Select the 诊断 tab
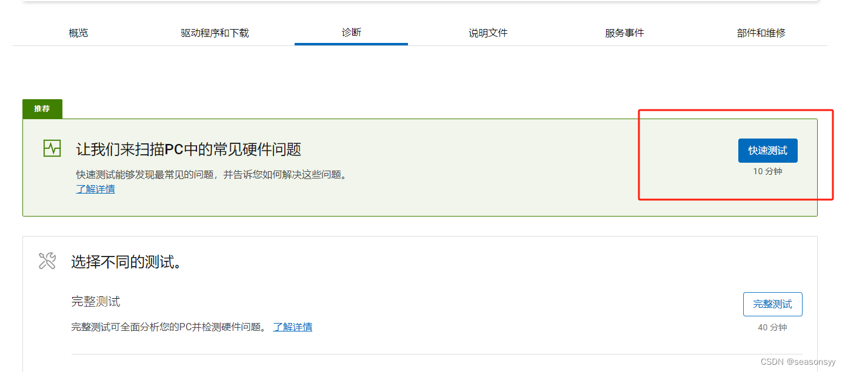The image size is (845, 372). [351, 32]
